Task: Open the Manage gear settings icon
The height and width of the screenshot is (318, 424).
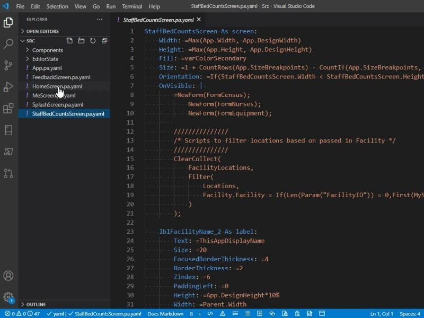Action: [x=8, y=297]
